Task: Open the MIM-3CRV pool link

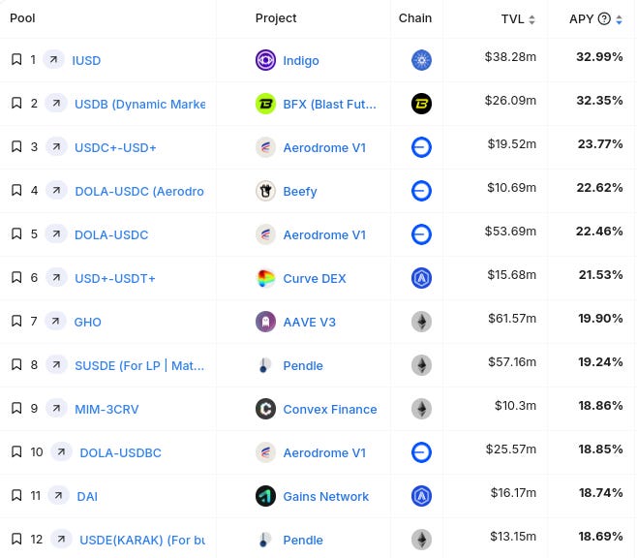Action: click(x=106, y=409)
